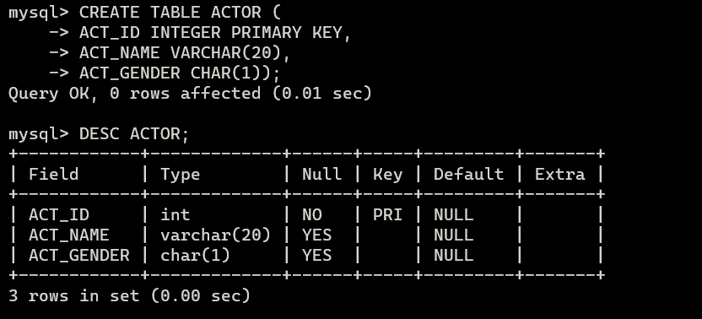This screenshot has height=319, width=702.
Task: Click the DESC ACTOR command
Action: click(x=134, y=134)
